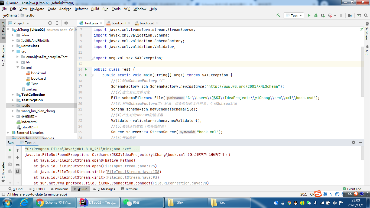Switch to the book.xsd editor tab
Screen dimensions: 370x208
click(x=146, y=23)
